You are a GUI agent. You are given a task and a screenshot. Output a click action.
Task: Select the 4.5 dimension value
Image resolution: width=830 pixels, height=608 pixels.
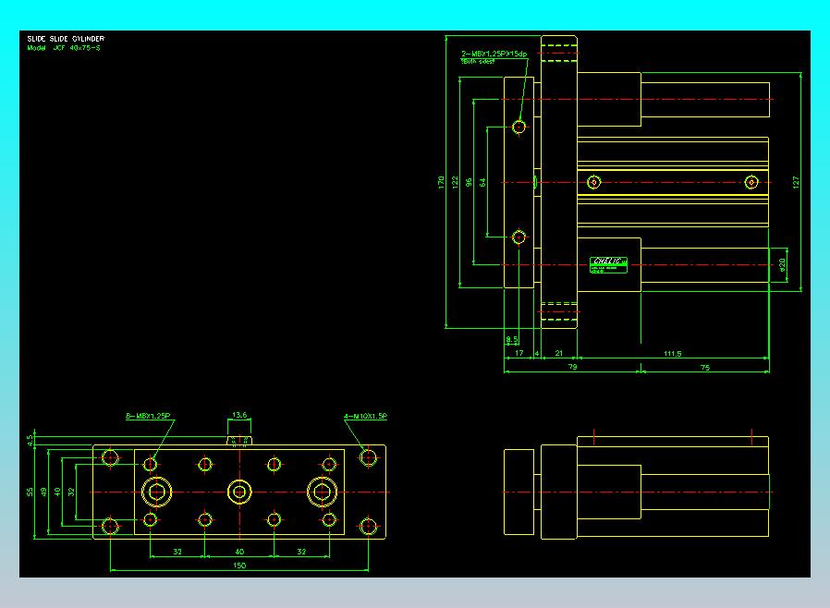point(31,440)
